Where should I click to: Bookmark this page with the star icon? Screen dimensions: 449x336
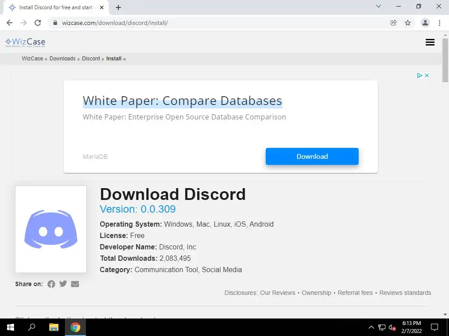(408, 23)
